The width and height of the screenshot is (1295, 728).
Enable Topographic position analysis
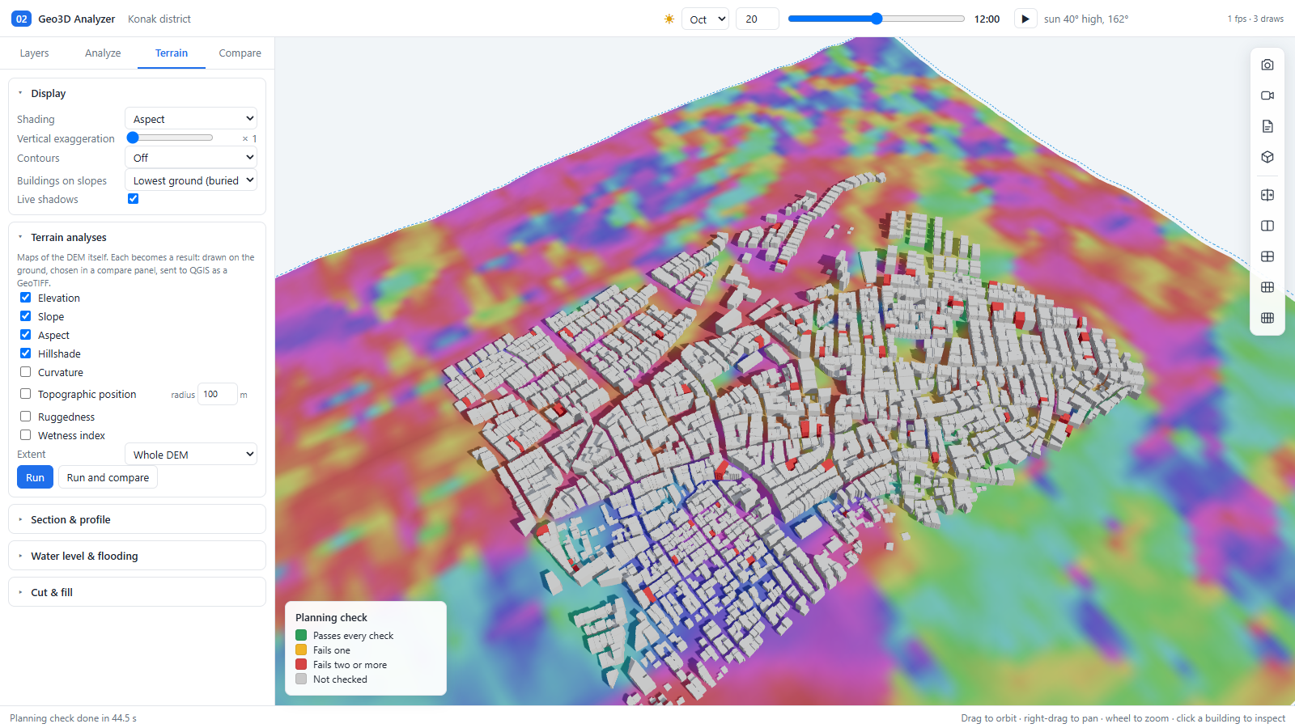26,394
